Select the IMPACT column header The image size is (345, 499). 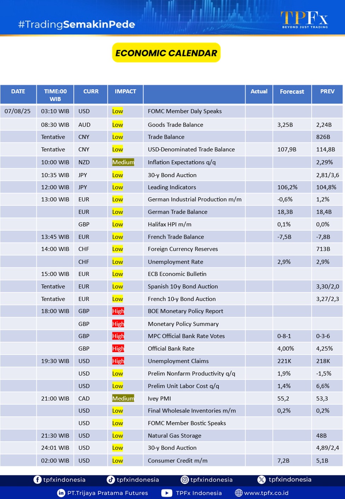click(x=125, y=91)
